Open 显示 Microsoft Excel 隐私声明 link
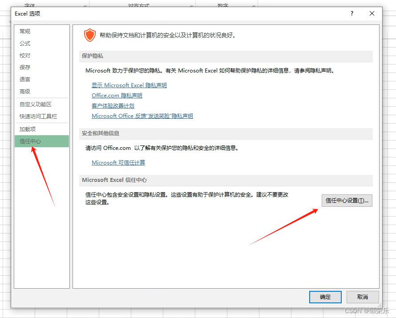396x318 pixels. (129, 85)
